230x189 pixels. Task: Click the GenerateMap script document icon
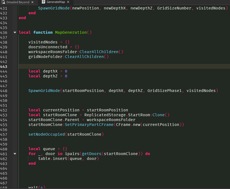(x=44, y=2)
